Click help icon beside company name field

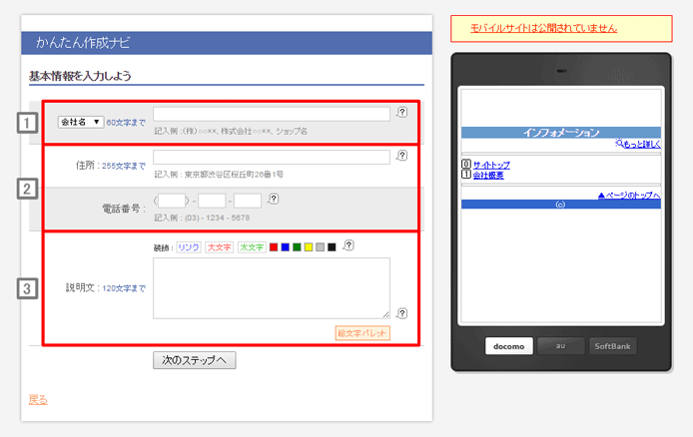(x=401, y=114)
